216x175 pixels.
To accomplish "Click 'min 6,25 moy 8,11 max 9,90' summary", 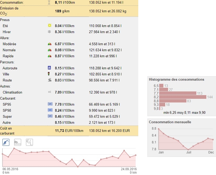I will [x=185, y=113].
